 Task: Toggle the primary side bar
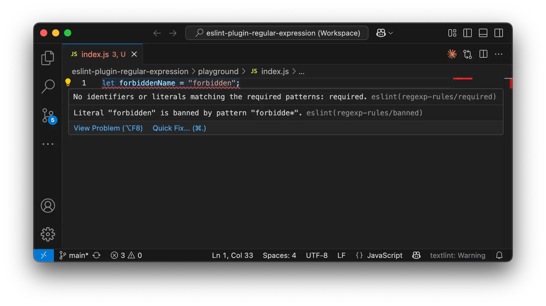pyautogui.click(x=467, y=33)
